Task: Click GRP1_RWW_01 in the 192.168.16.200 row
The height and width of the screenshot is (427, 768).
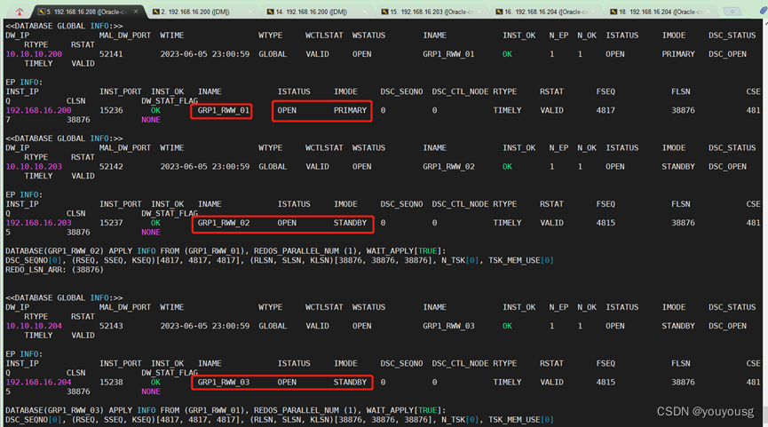Action: click(x=224, y=110)
